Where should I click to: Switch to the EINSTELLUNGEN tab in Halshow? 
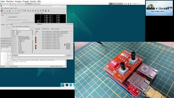pyautogui.click(x=55, y=29)
